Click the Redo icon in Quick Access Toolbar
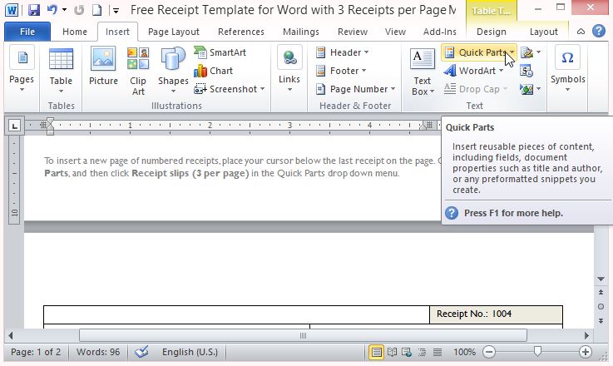The height and width of the screenshot is (366, 613). 79,10
